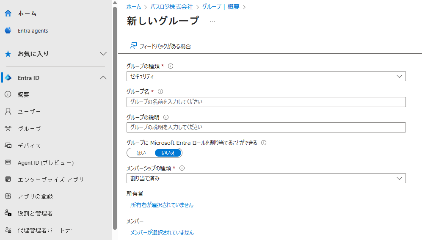The height and width of the screenshot is (240, 422).
Task: Click the デバイス devices icon
Action: pyautogui.click(x=8, y=145)
